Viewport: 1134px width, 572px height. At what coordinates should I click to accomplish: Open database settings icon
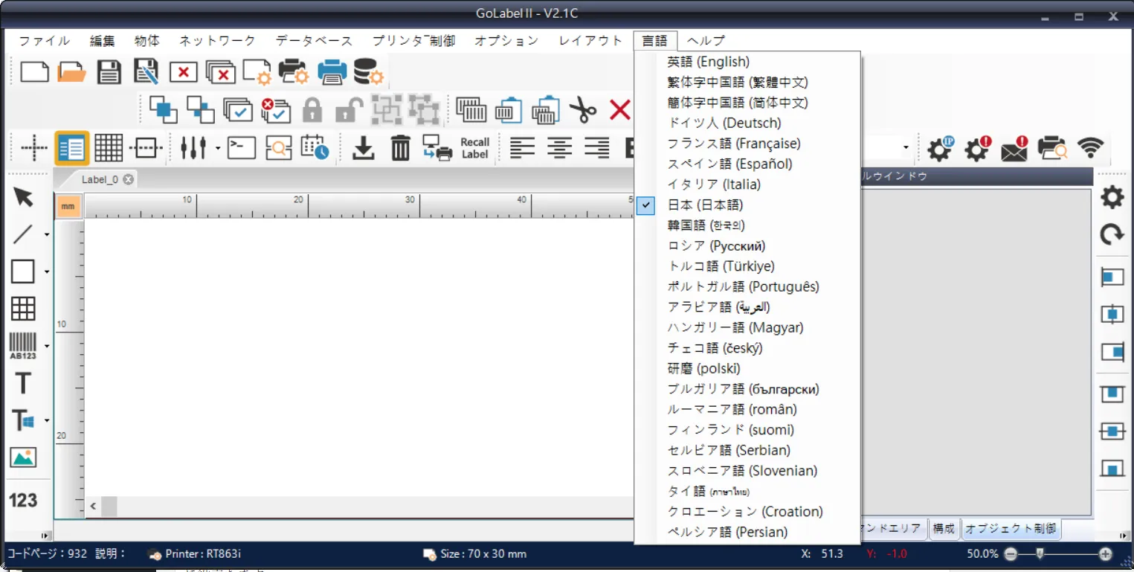(x=368, y=72)
